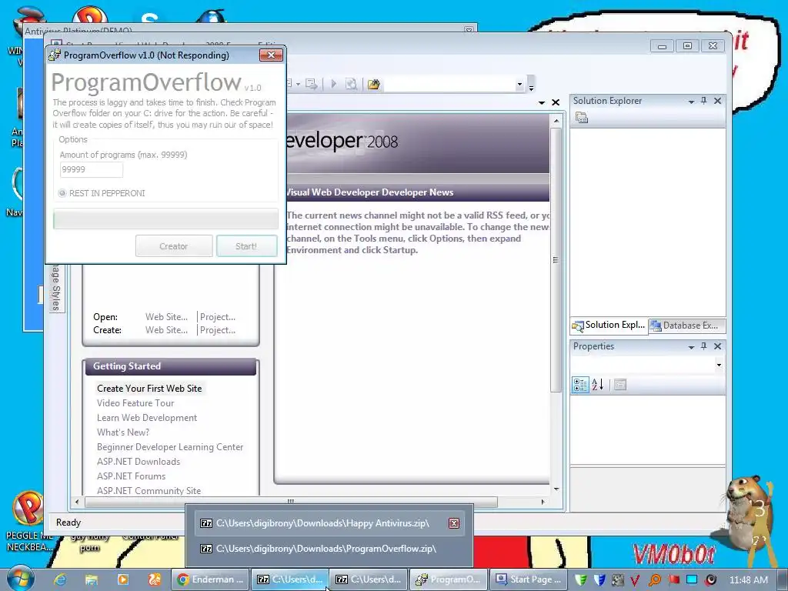Click the Creator button in ProgramOverflow
Viewport: 788px width, 591px height.
tap(174, 246)
